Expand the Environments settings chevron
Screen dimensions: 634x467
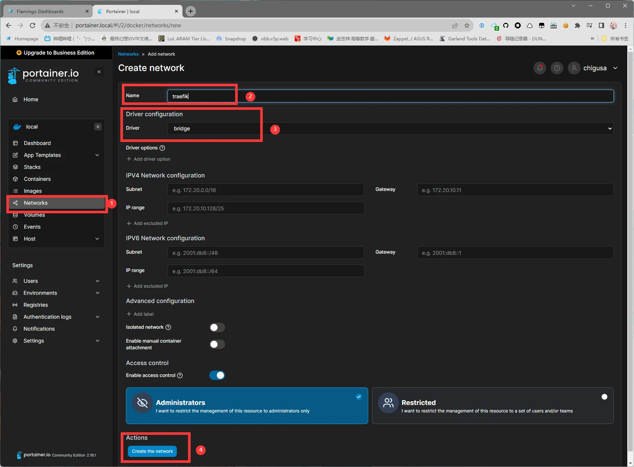pos(97,293)
